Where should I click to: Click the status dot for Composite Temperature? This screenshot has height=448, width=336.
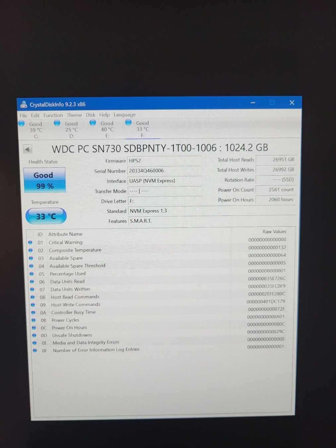31,250
